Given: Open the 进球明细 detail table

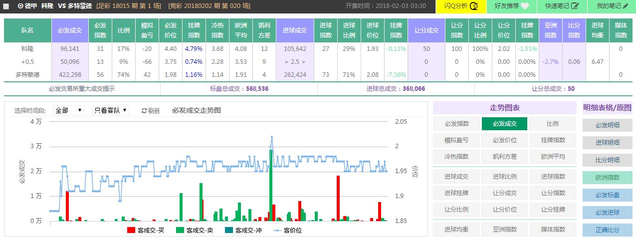Looking at the screenshot, I should [x=607, y=143].
